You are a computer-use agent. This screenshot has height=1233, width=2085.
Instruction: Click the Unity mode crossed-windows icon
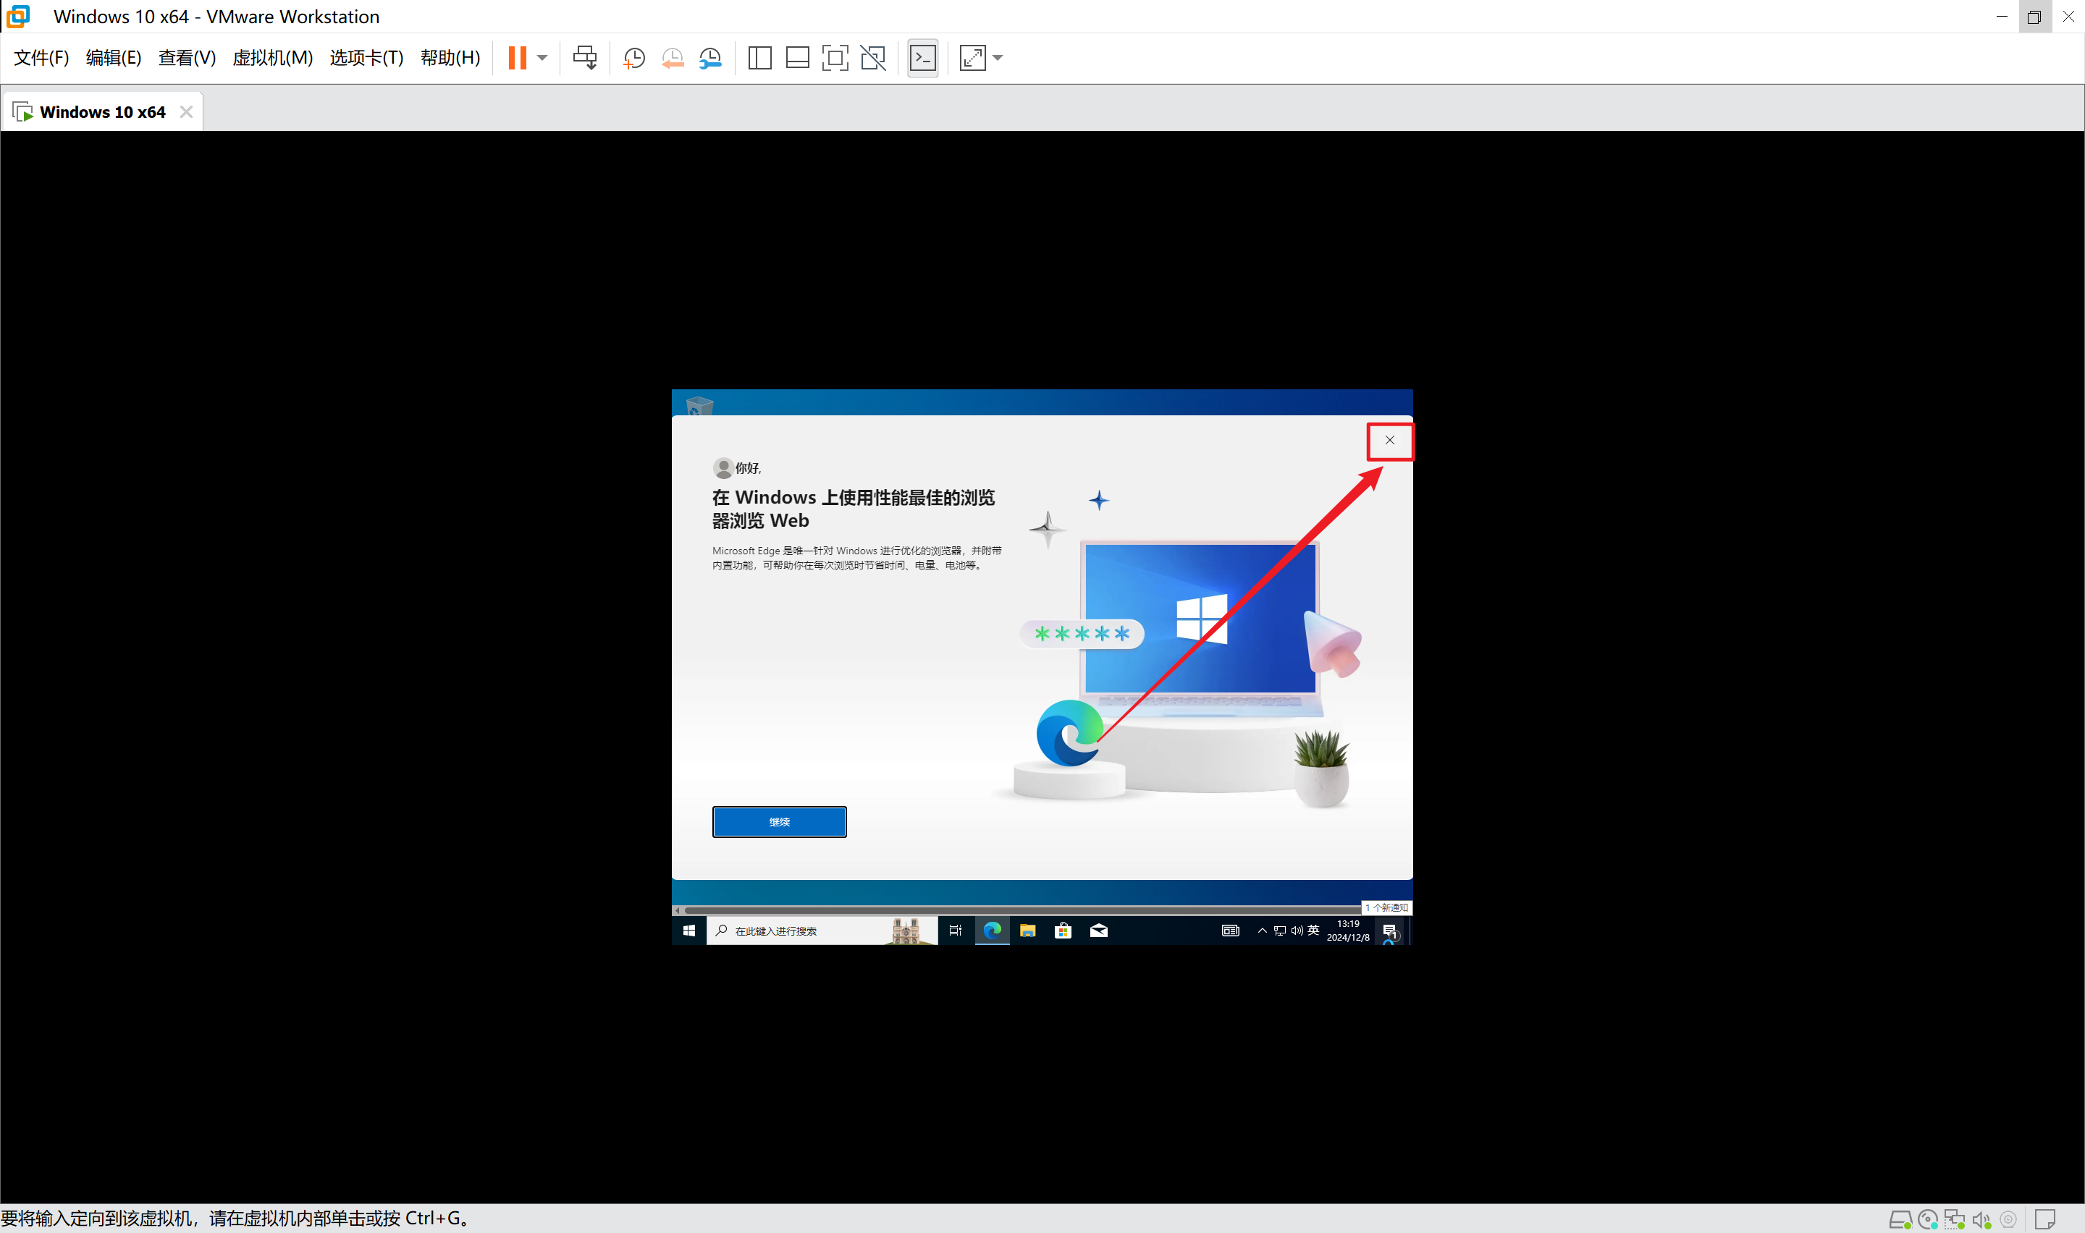[872, 57]
